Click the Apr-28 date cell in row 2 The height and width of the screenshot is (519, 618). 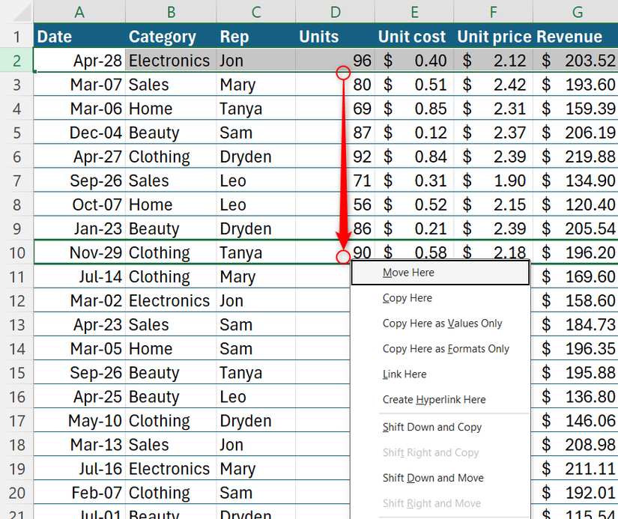pyautogui.click(x=79, y=60)
